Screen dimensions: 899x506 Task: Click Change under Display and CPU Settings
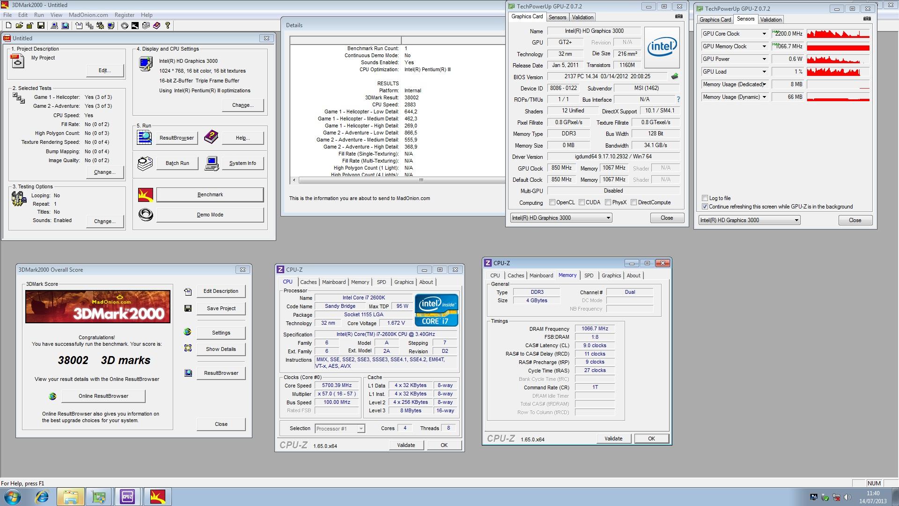(243, 105)
